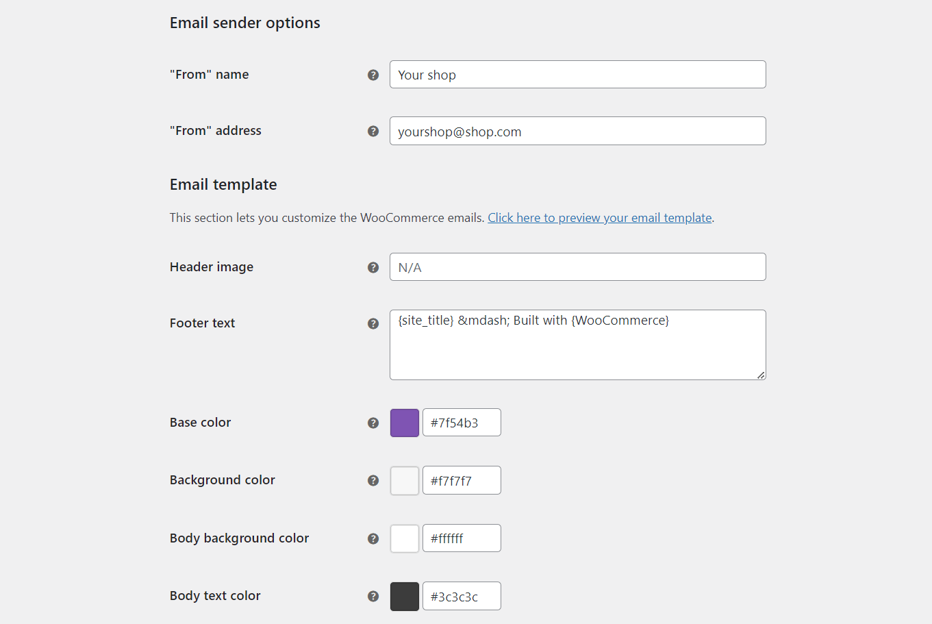Click help icon beside Footer text

point(373,323)
